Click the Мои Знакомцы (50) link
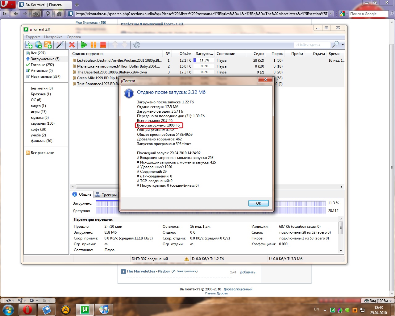The height and width of the screenshot is (316, 395). [91, 23]
